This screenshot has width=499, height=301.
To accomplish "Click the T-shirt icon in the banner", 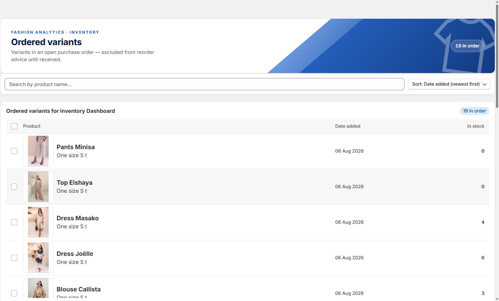I will pos(464,46).
